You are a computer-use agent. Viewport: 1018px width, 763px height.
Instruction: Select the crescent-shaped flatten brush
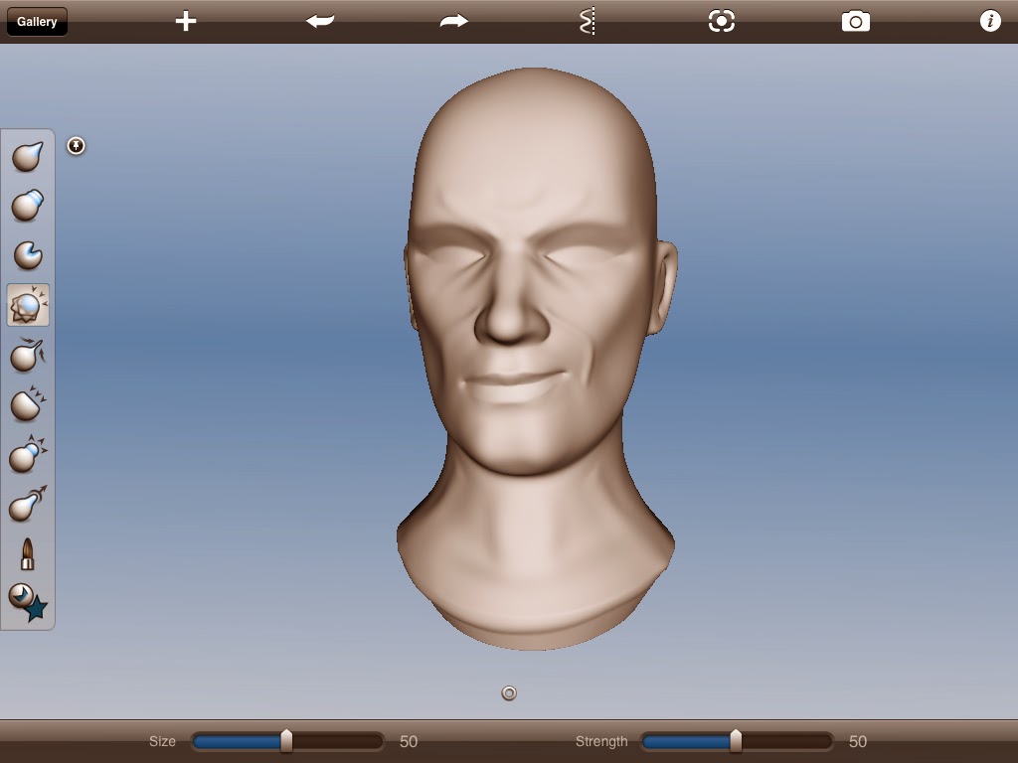(x=27, y=255)
